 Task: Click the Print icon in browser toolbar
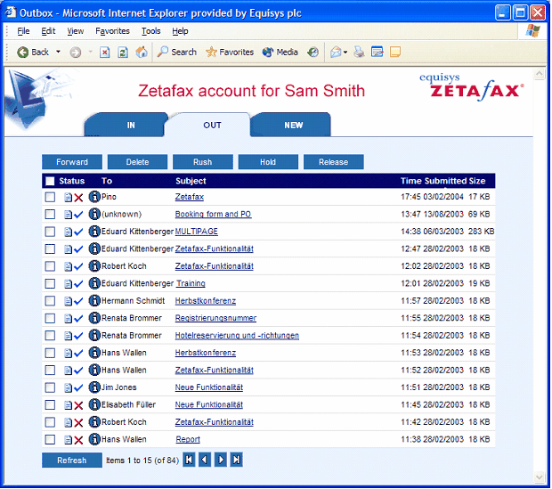359,53
